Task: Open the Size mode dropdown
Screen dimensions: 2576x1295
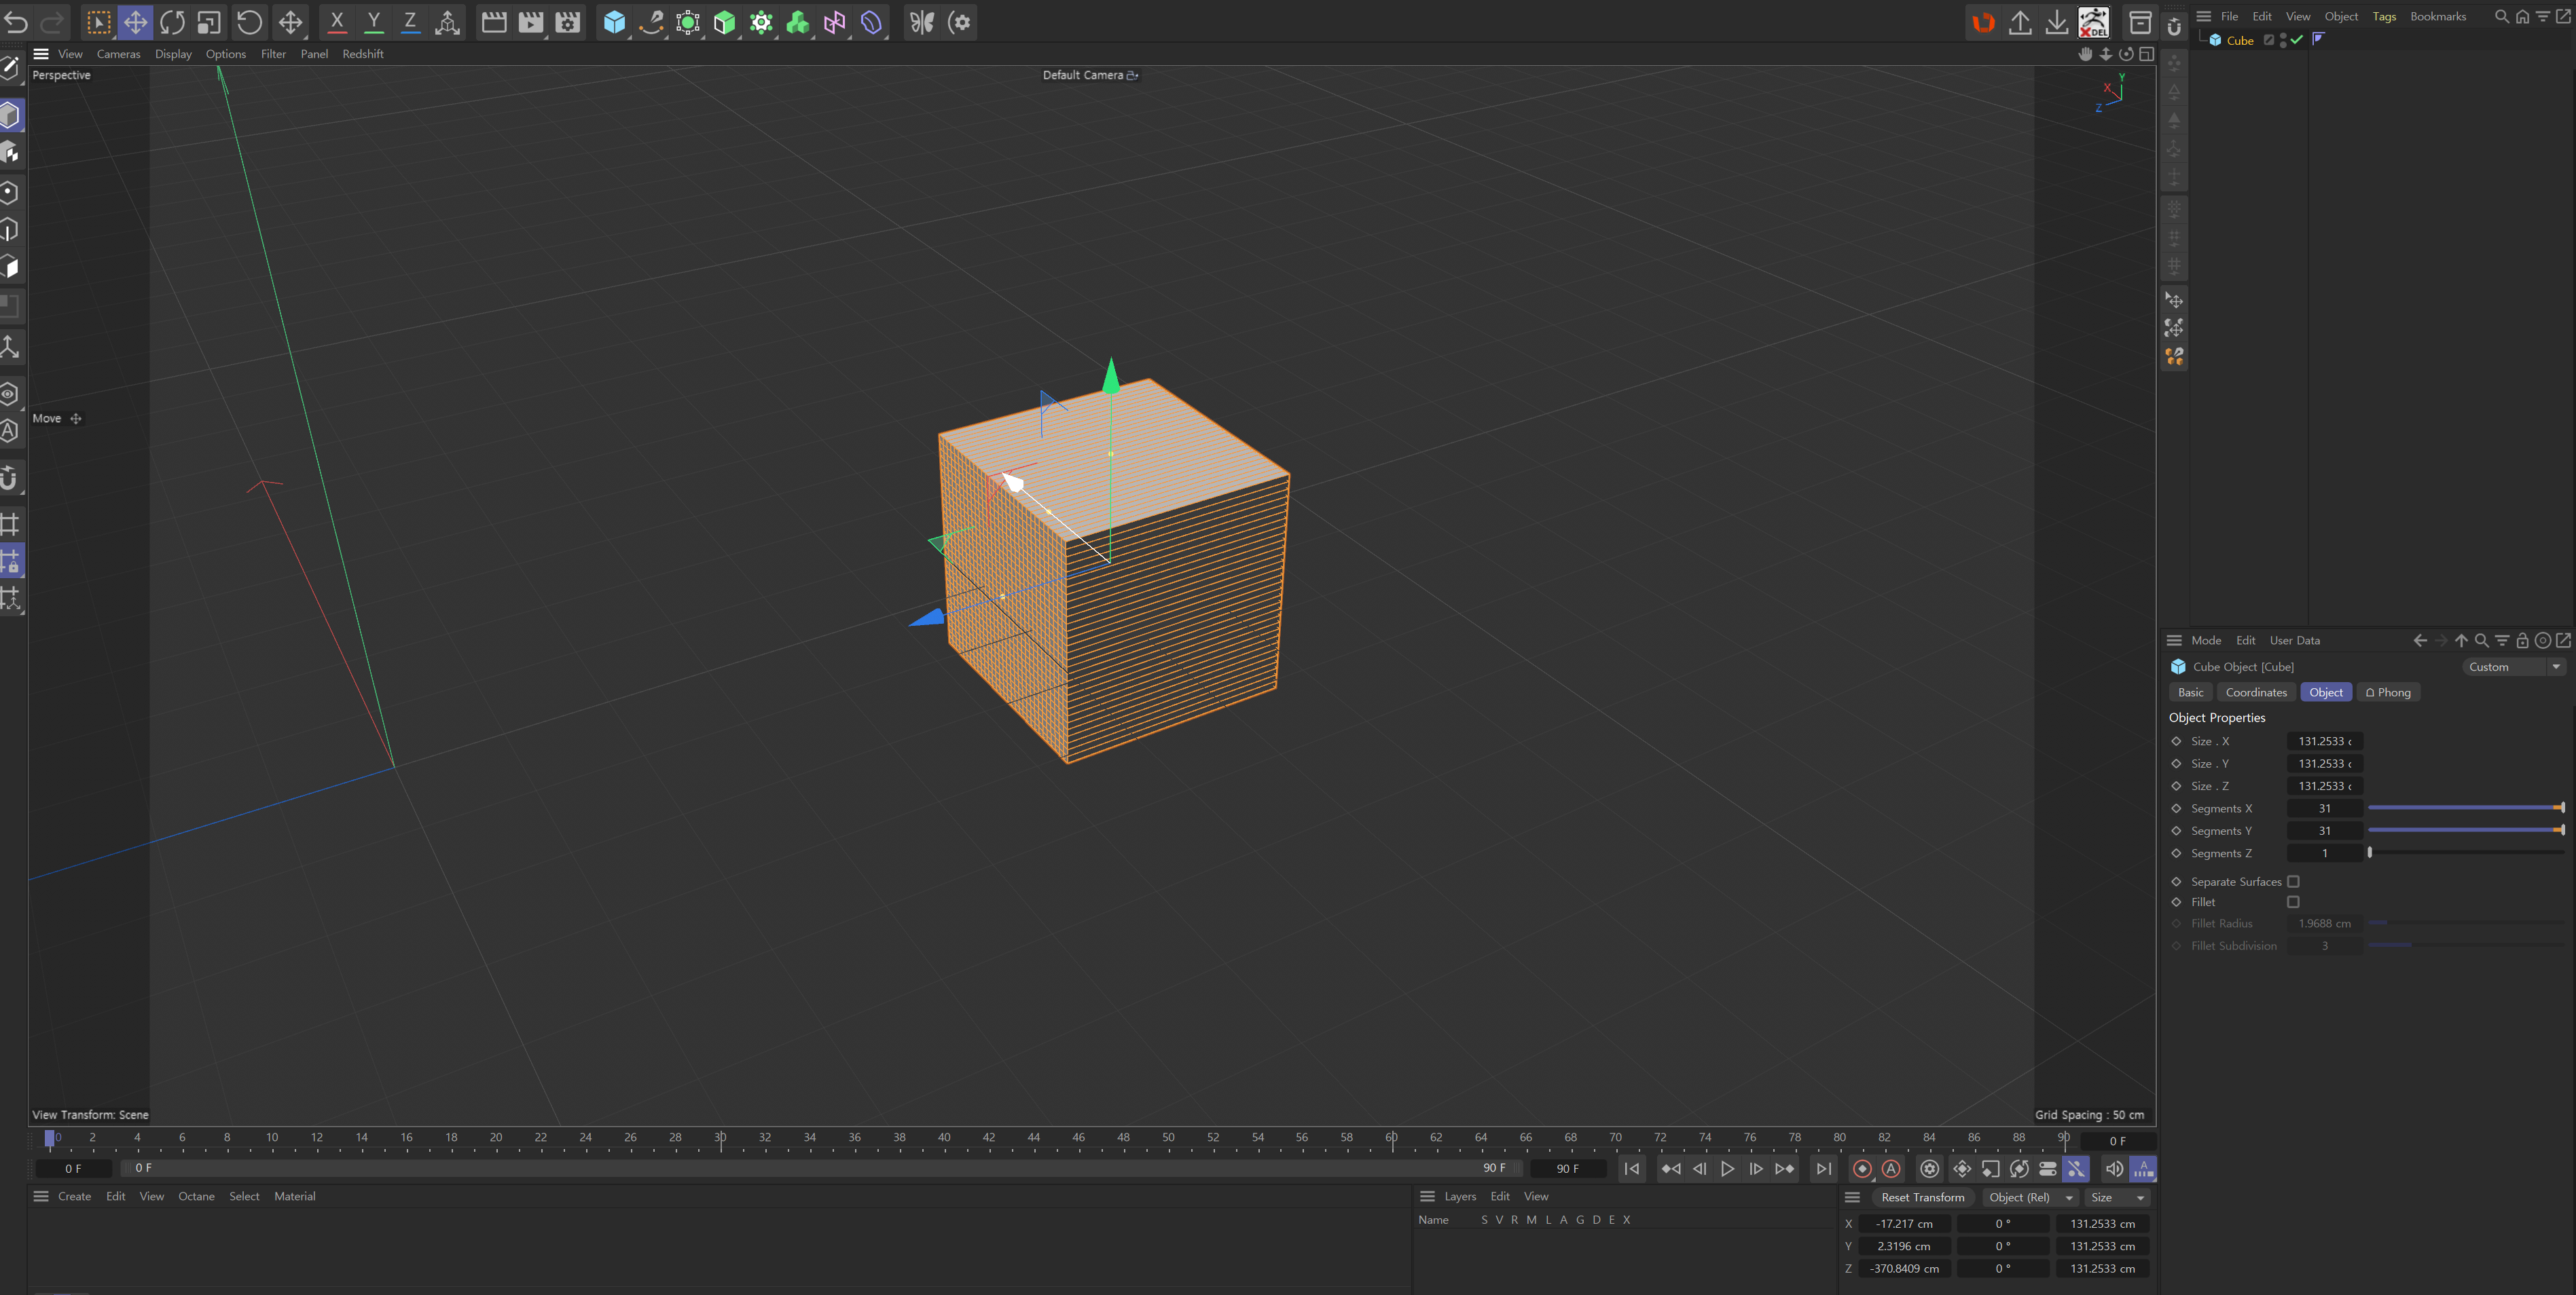Action: pos(2118,1198)
